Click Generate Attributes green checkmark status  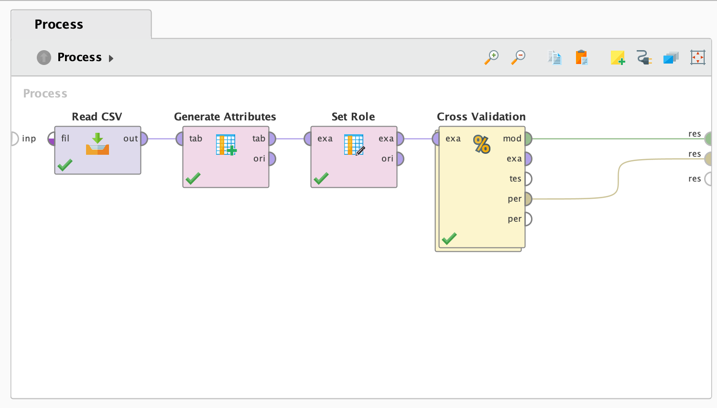(x=193, y=179)
